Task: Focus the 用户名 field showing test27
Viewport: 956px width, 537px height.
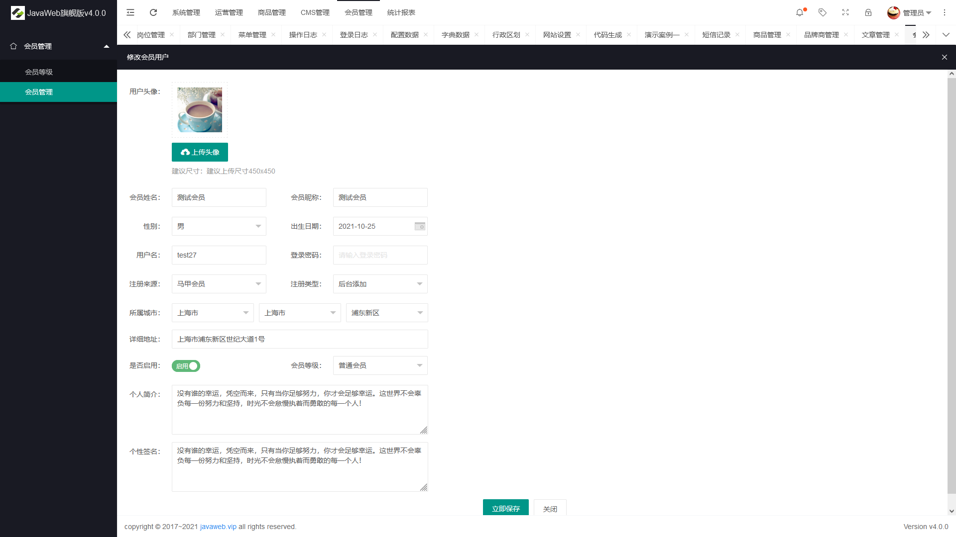Action: point(219,255)
